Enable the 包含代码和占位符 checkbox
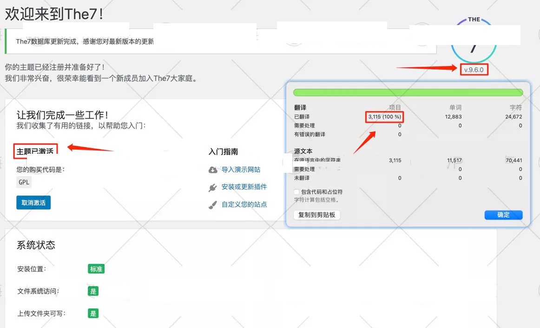The image size is (540, 328). 296,192
